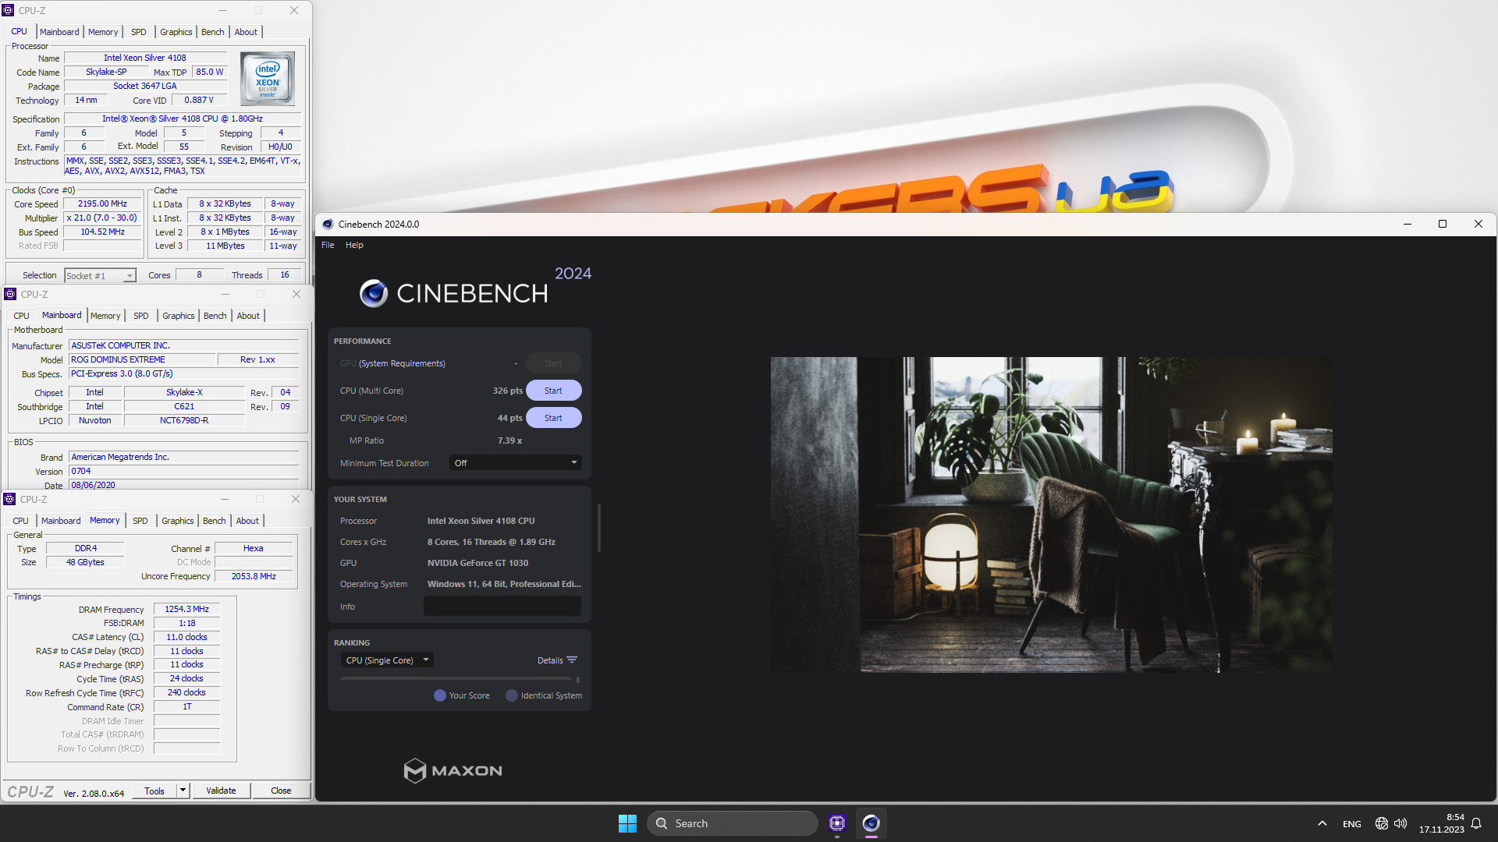Click the Tools button in CPU-Z
This screenshot has width=1498, height=842.
tap(154, 791)
